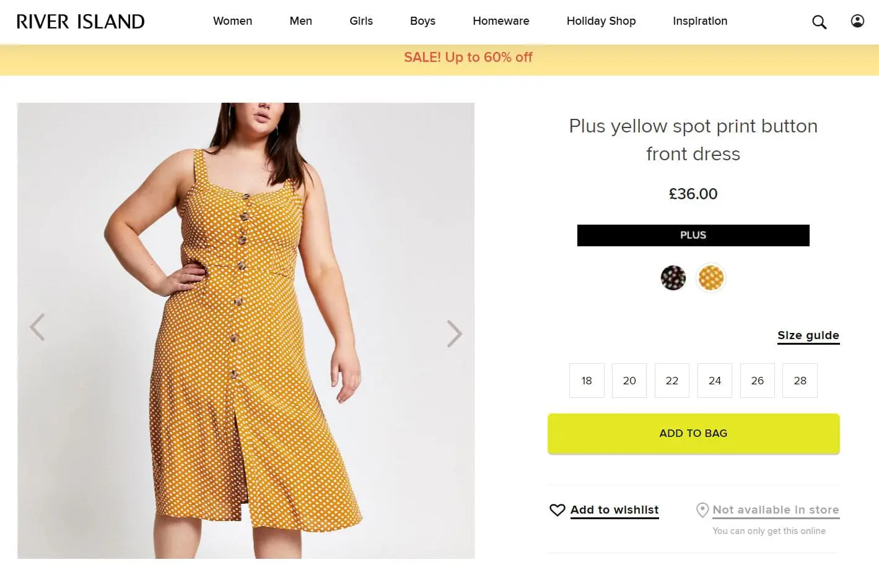Open the search magnifier icon
879x565 pixels.
coord(819,22)
